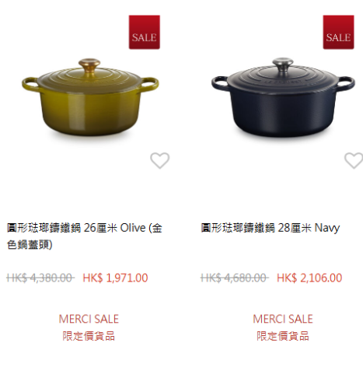
Task: Open 圓形琺瑯鑄鐵鍋 26厘米 Olive product title
Action: [x=85, y=236]
